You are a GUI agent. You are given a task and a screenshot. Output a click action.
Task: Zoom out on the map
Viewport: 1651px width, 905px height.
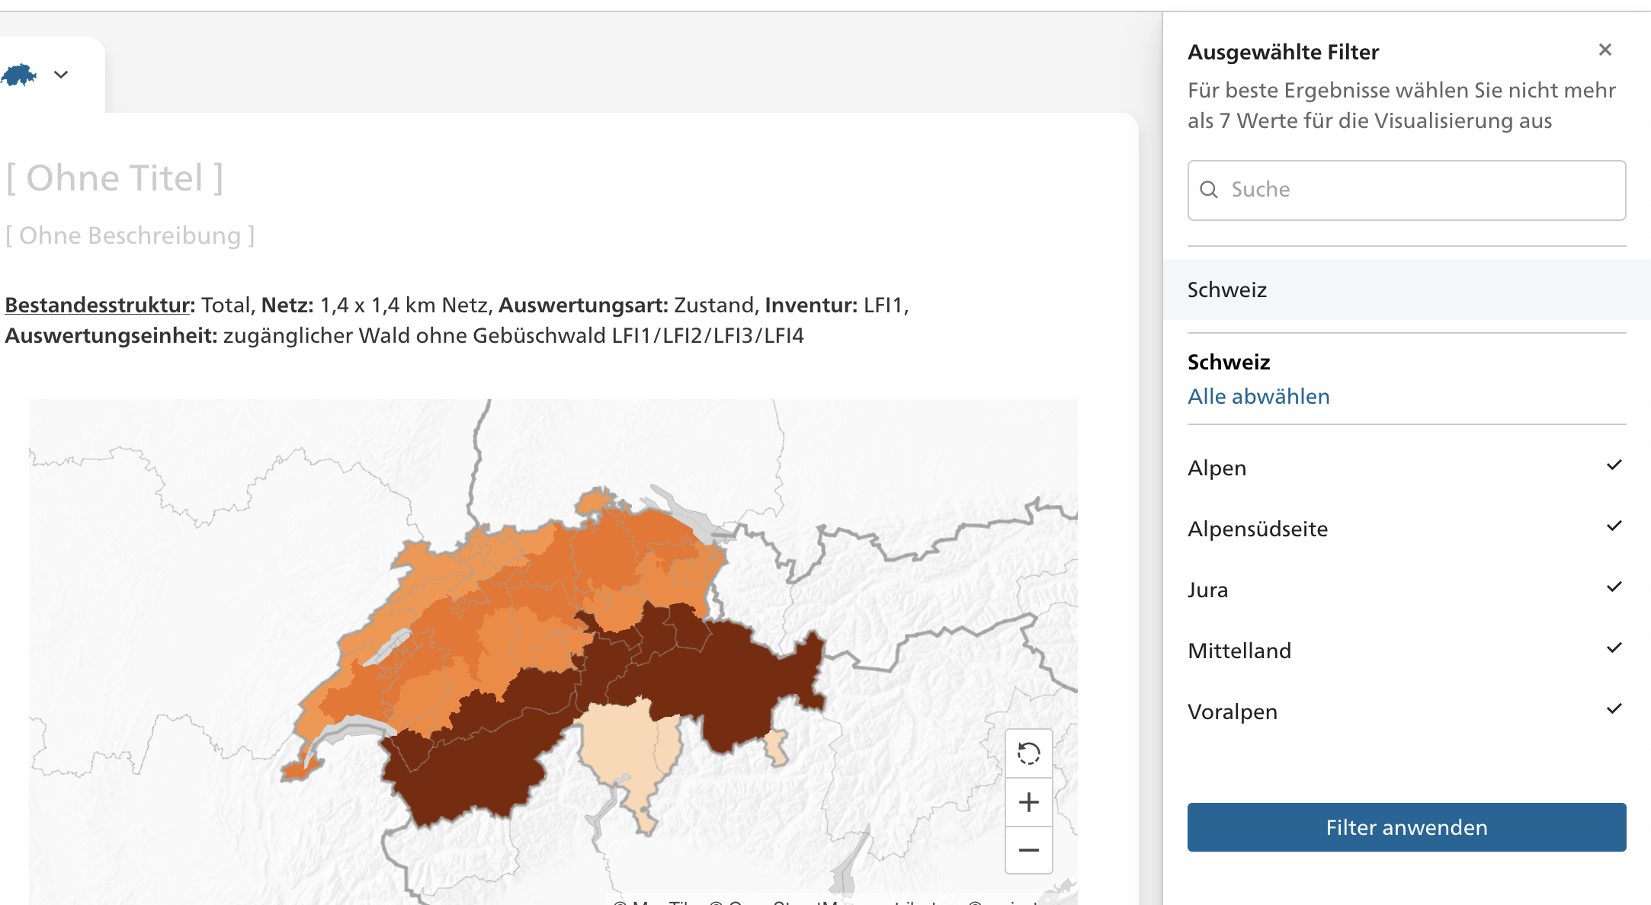[x=1028, y=849]
